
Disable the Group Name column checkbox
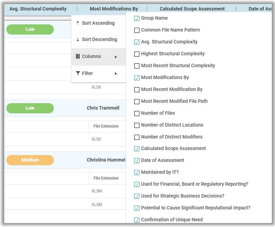click(137, 18)
